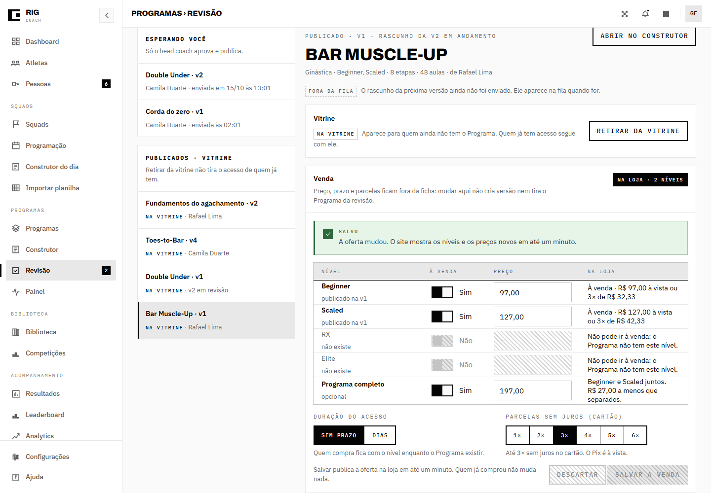Viewport: 711px width, 493px height.
Task: Click the square theme icon in top bar
Action: tap(666, 14)
